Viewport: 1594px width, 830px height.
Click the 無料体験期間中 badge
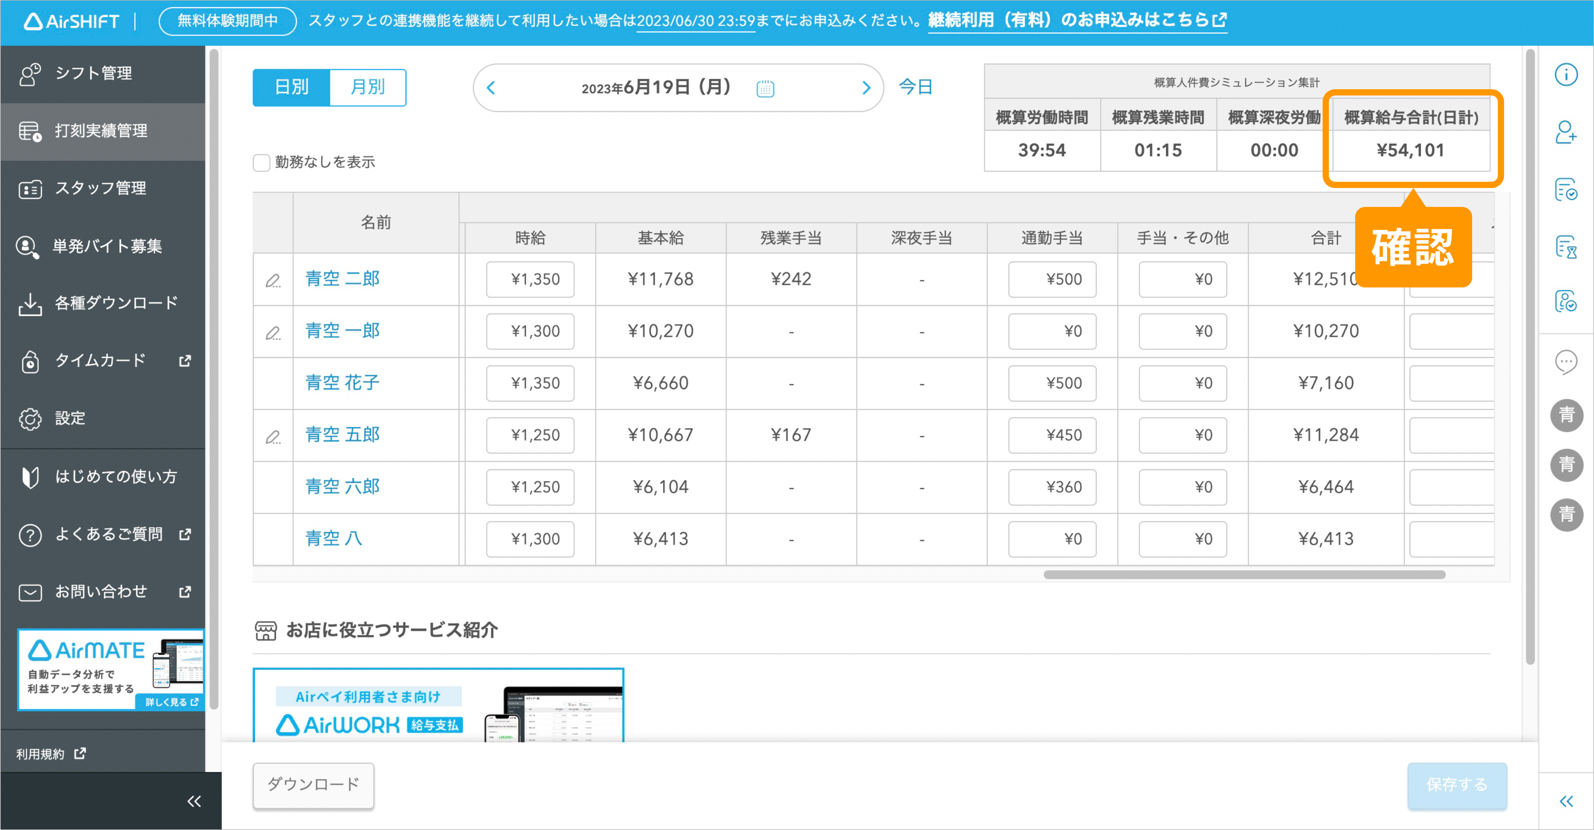(228, 21)
